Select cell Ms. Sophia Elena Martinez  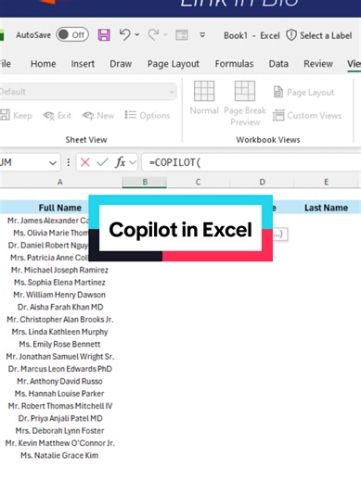click(60, 283)
